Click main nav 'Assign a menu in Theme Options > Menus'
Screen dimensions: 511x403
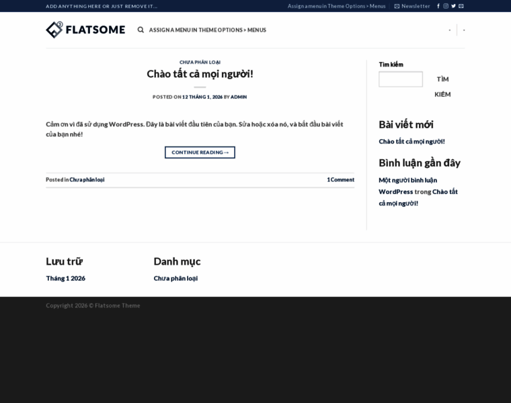[x=207, y=30]
